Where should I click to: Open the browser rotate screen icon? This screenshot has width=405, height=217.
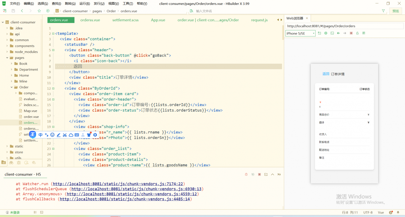(319, 33)
